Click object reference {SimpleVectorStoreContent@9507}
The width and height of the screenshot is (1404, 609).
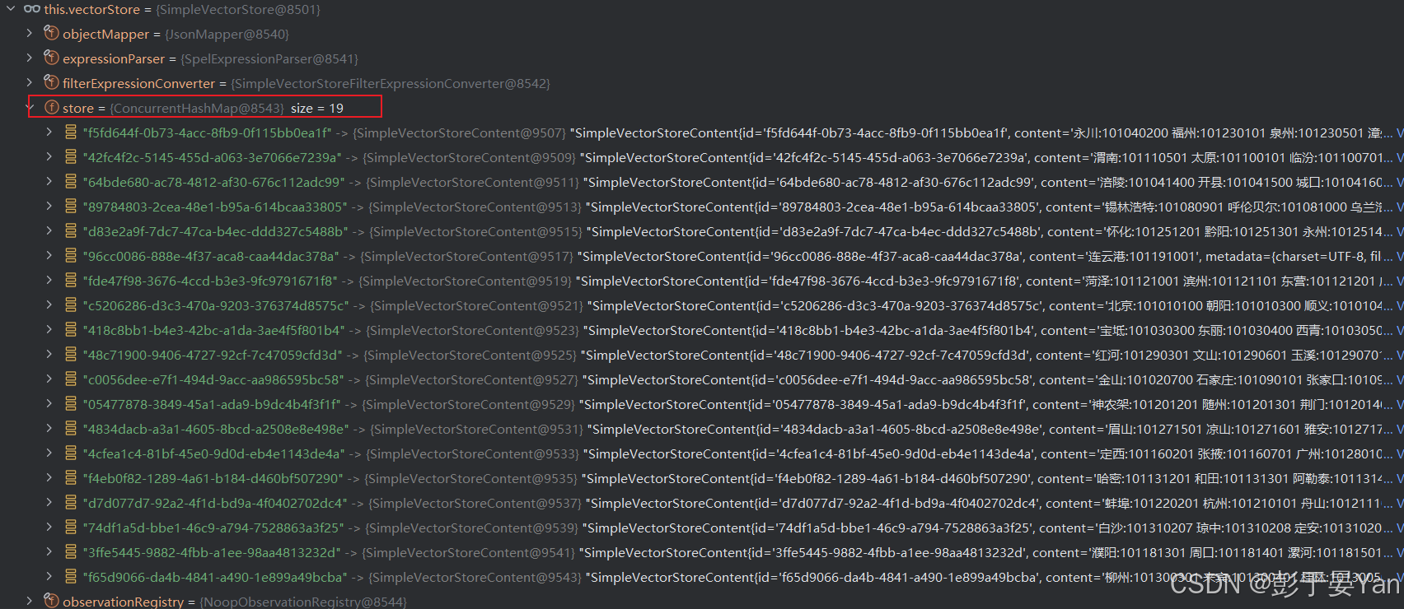[459, 133]
